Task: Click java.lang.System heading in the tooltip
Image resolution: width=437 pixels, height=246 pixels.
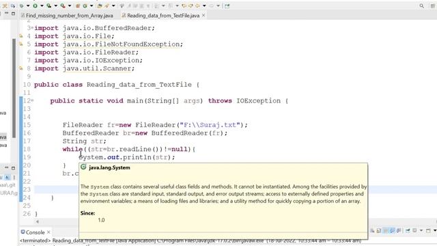Action: 109,167
